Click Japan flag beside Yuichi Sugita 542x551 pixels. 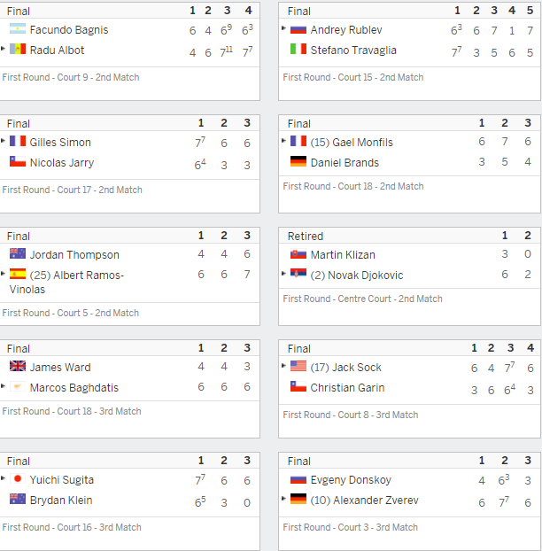[18, 478]
